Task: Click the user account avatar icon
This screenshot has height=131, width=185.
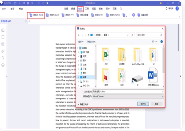Action: [177, 8]
